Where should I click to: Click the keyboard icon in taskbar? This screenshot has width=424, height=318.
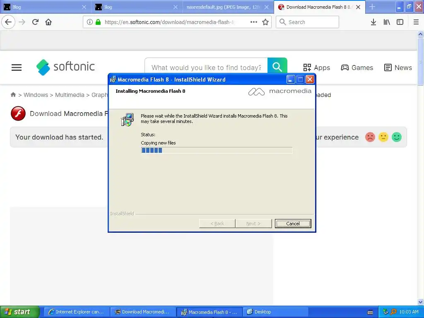[x=370, y=312]
